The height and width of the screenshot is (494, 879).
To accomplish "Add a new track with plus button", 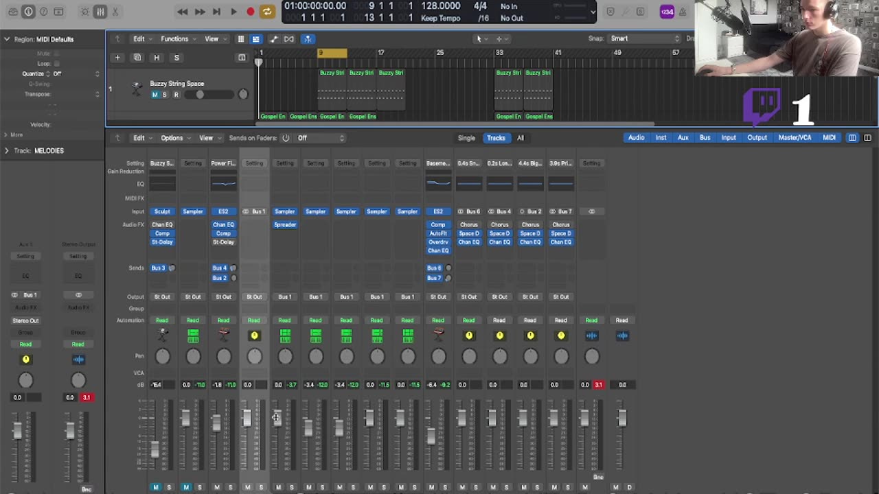I will click(x=117, y=58).
